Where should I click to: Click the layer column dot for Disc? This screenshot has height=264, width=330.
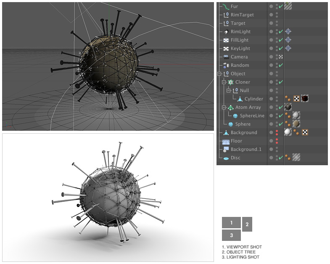[271, 158]
